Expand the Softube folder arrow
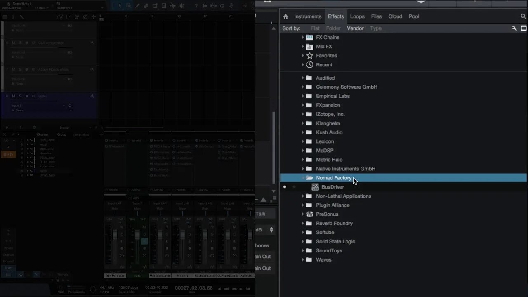 [303, 232]
